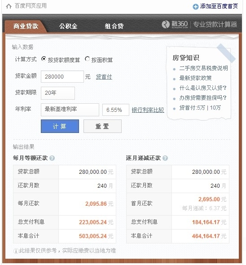Click the 6.55% interest rate field
The width and height of the screenshot is (246, 265).
click(116, 110)
